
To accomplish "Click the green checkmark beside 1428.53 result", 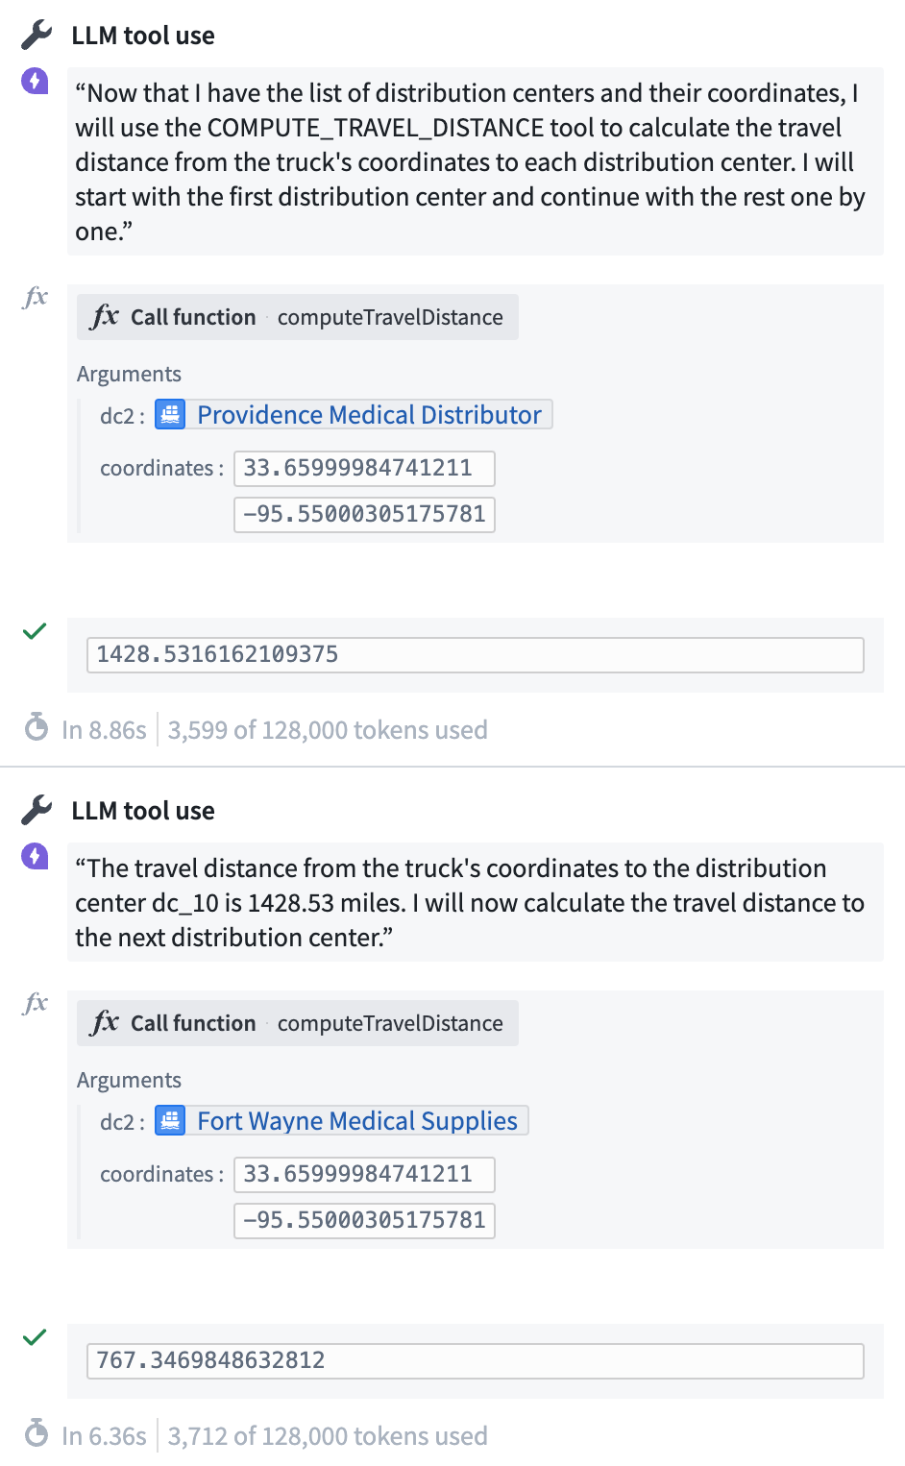I will pyautogui.click(x=35, y=631).
